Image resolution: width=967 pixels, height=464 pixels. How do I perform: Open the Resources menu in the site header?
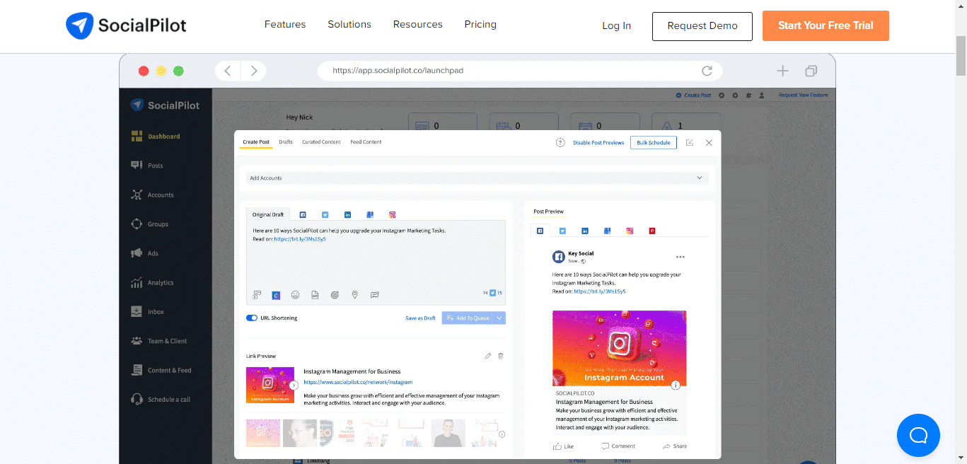tap(418, 24)
